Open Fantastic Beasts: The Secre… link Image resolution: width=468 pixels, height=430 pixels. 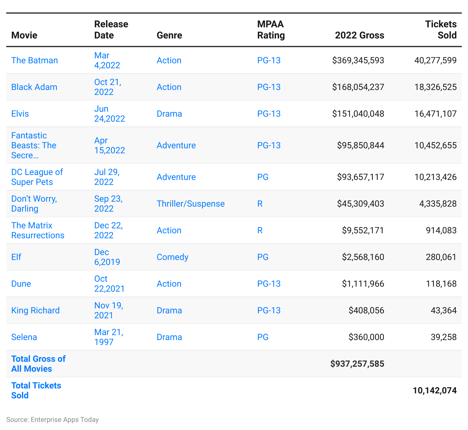click(x=34, y=145)
